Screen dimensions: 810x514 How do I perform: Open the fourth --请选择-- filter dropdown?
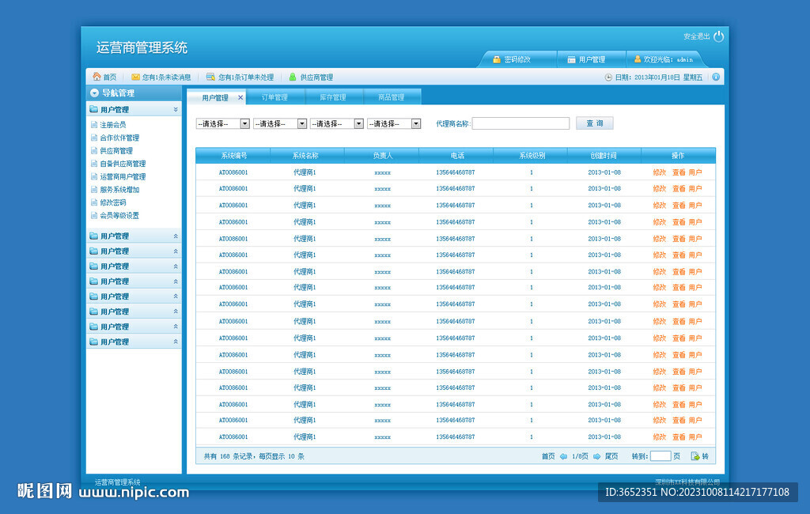394,123
